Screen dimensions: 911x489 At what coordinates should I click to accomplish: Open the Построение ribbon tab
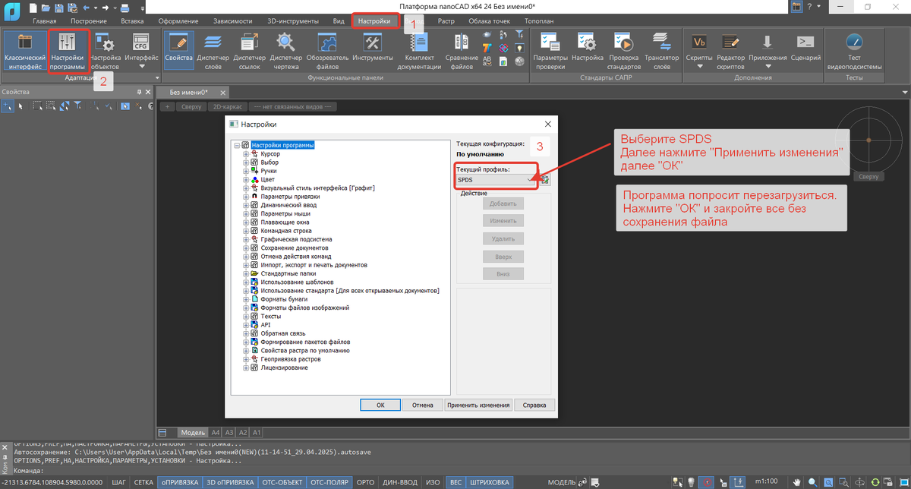[89, 21]
